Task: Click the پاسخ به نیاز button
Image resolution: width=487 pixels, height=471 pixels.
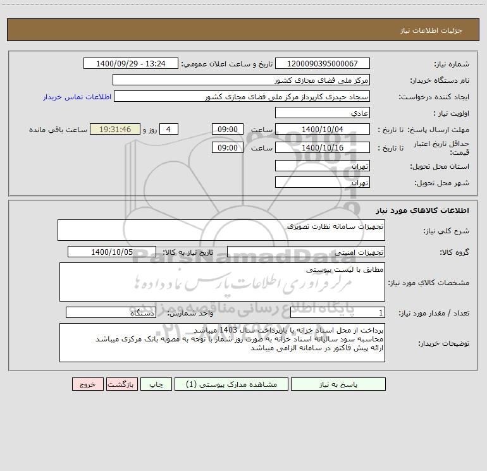Action: [338, 384]
